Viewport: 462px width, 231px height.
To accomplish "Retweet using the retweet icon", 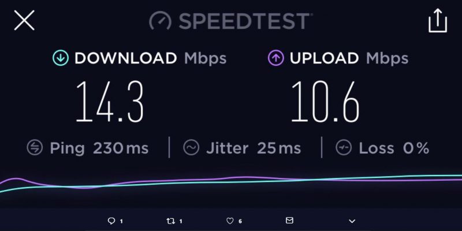I will point(170,221).
